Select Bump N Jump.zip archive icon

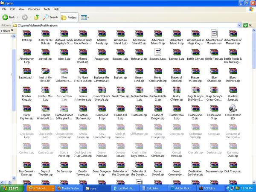(x=233, y=90)
